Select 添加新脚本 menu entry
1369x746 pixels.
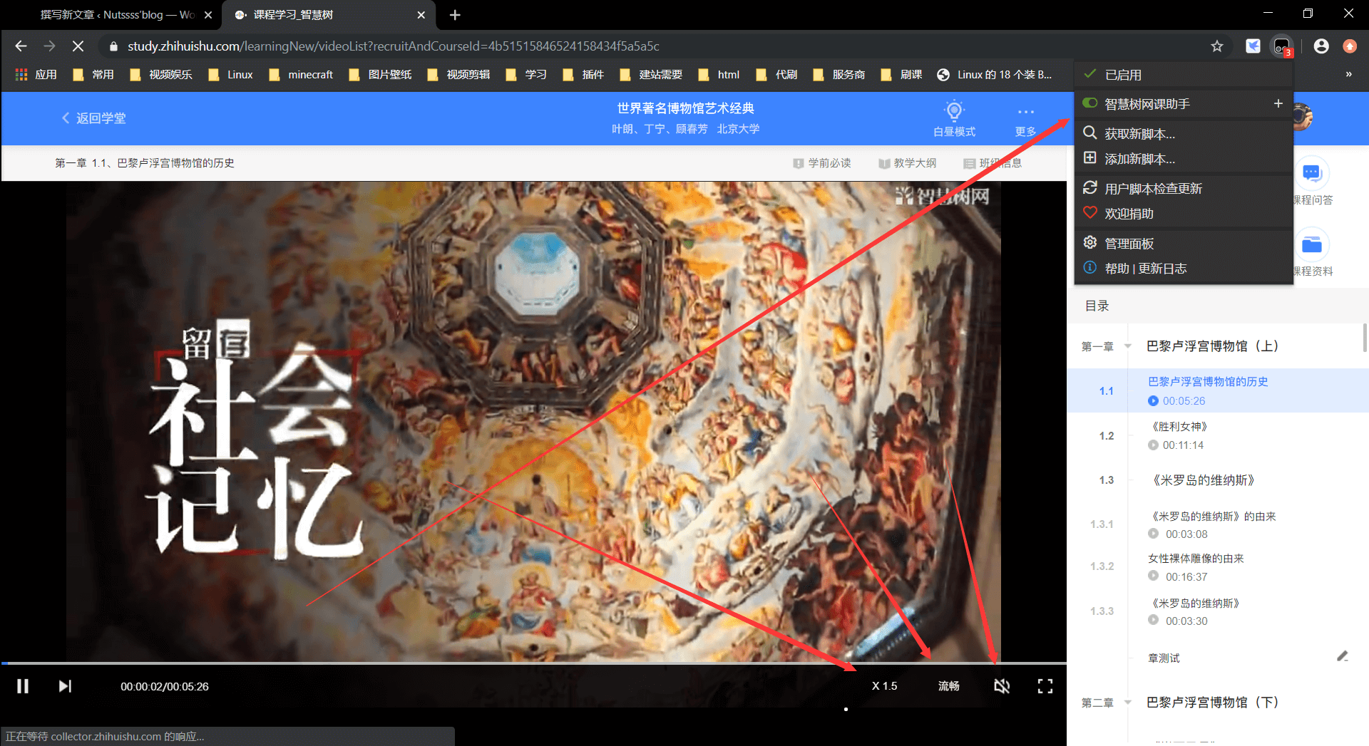point(1184,158)
